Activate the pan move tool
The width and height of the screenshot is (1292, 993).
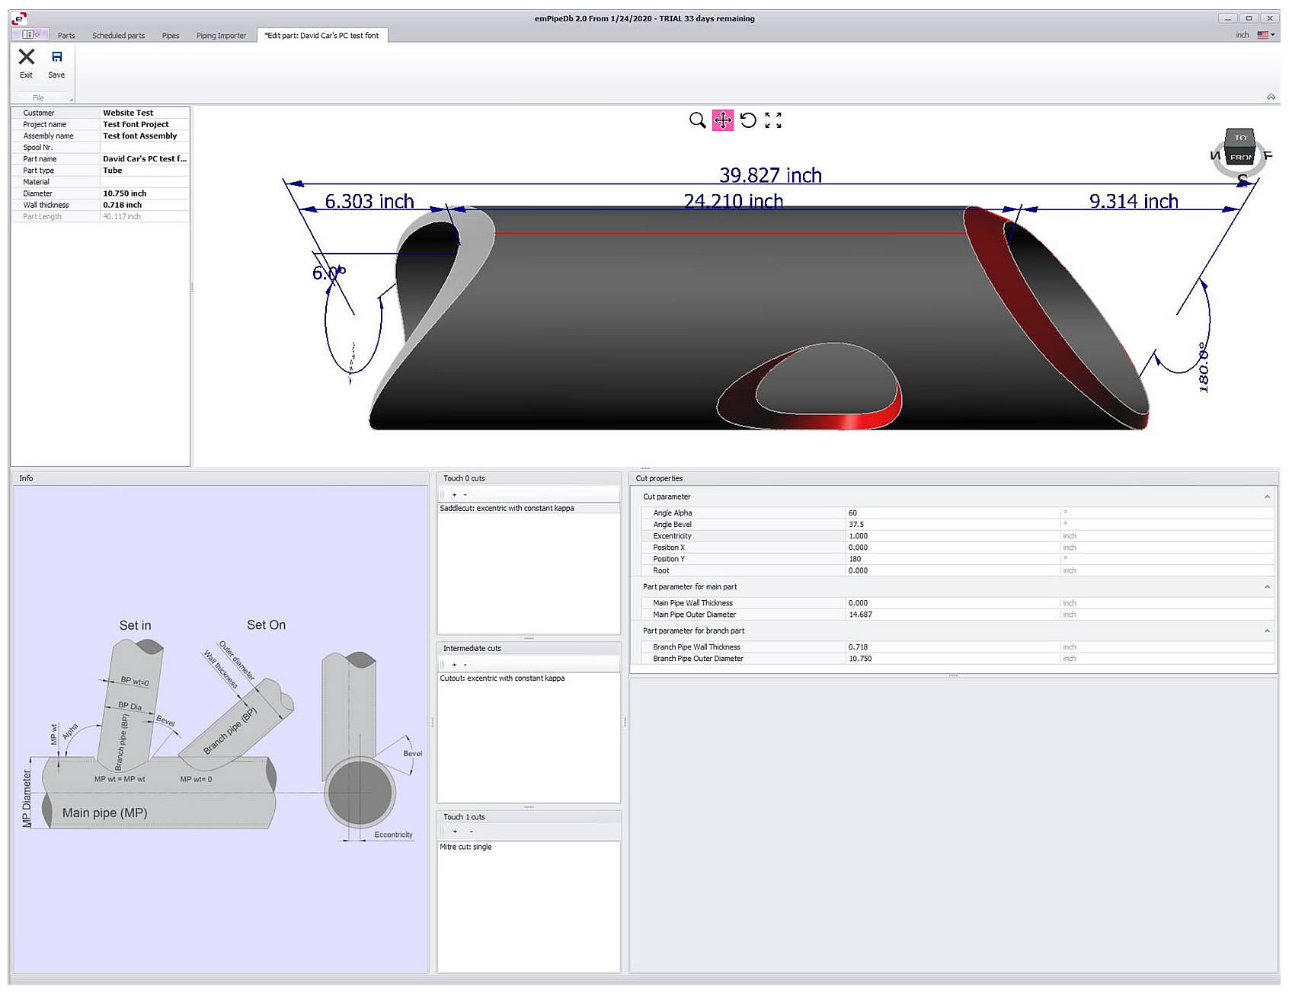(x=722, y=120)
